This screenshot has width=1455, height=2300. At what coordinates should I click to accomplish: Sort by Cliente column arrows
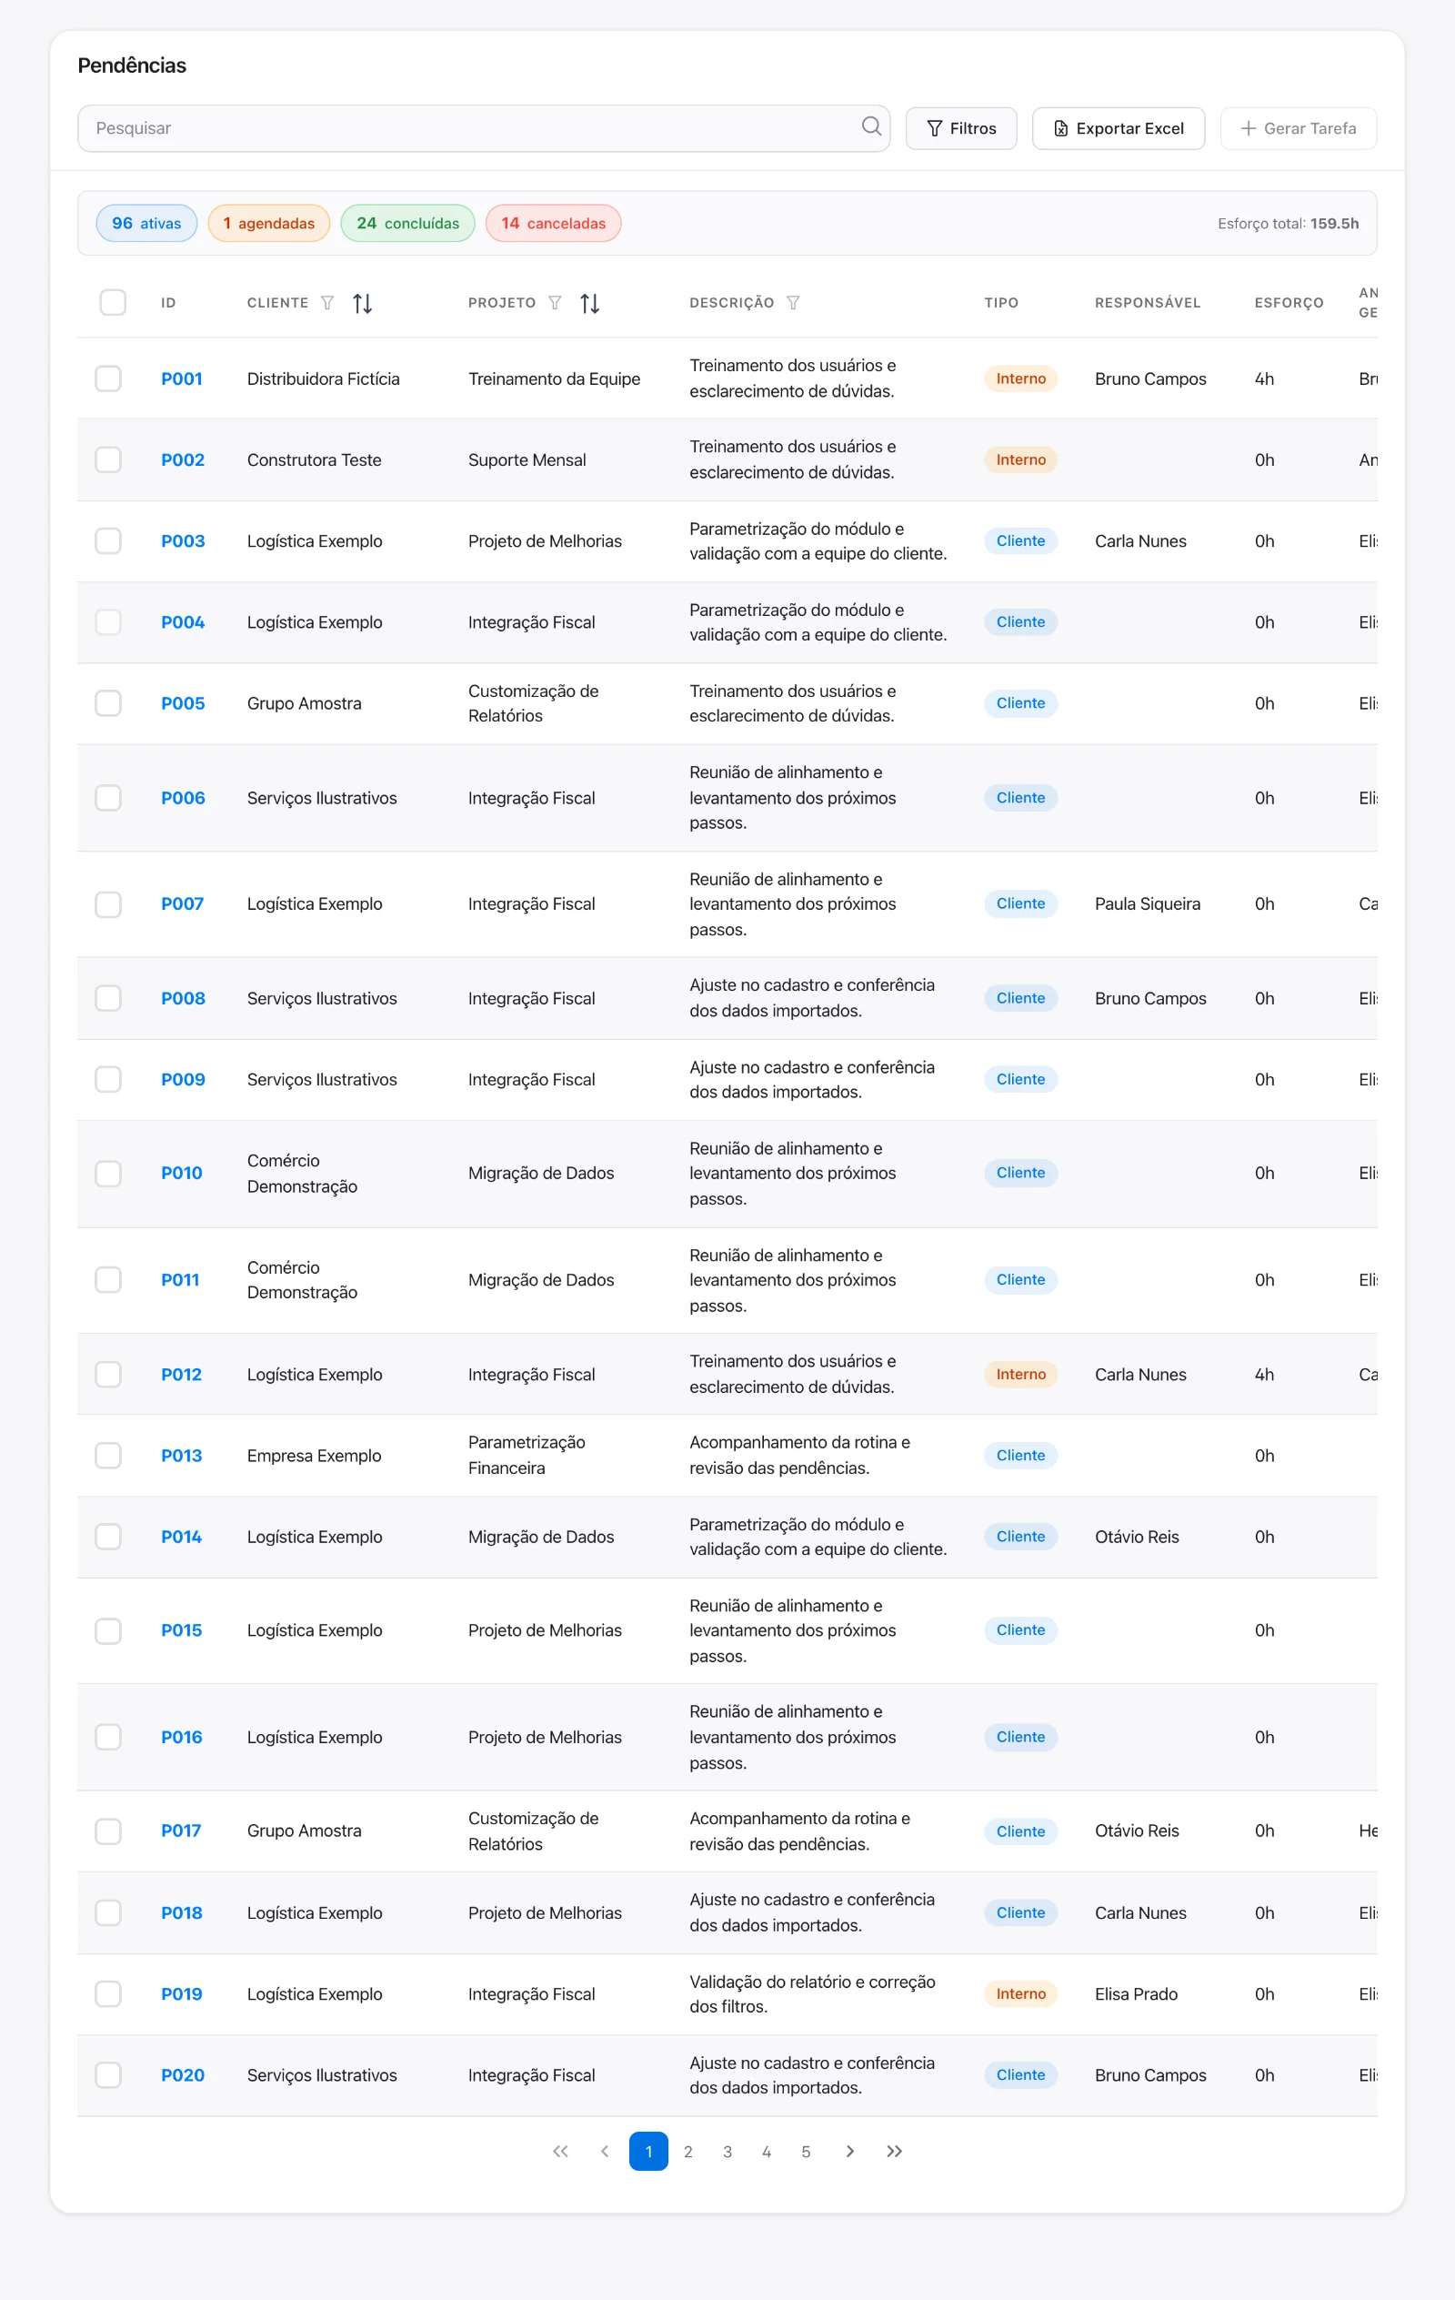point(363,303)
